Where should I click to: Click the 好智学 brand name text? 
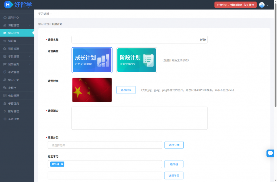coord(23,5)
